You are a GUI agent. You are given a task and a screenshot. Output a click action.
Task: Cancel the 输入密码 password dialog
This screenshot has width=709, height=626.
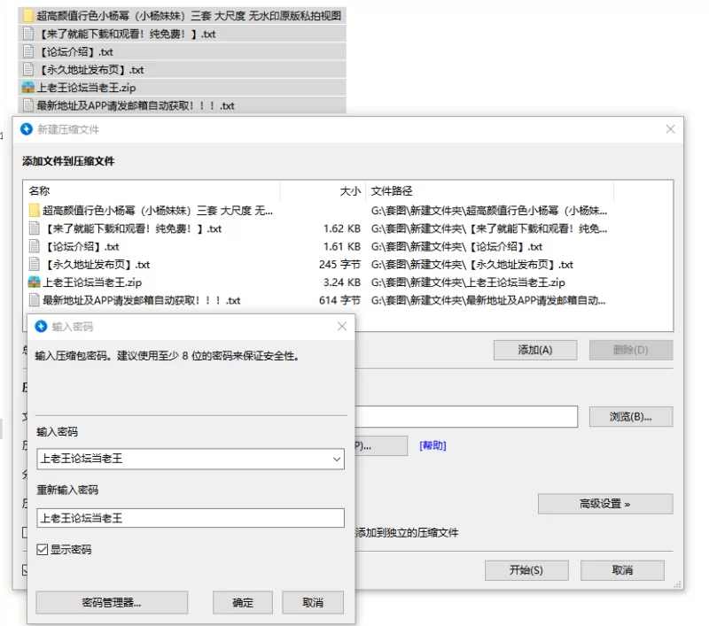(x=313, y=602)
